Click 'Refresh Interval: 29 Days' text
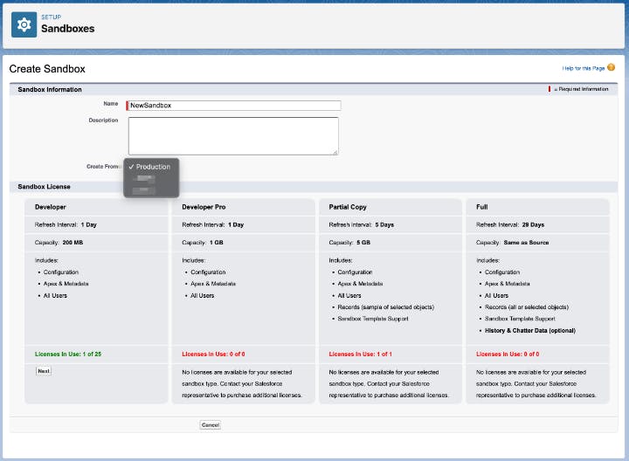Screen dimensions: 629x461 point(510,225)
